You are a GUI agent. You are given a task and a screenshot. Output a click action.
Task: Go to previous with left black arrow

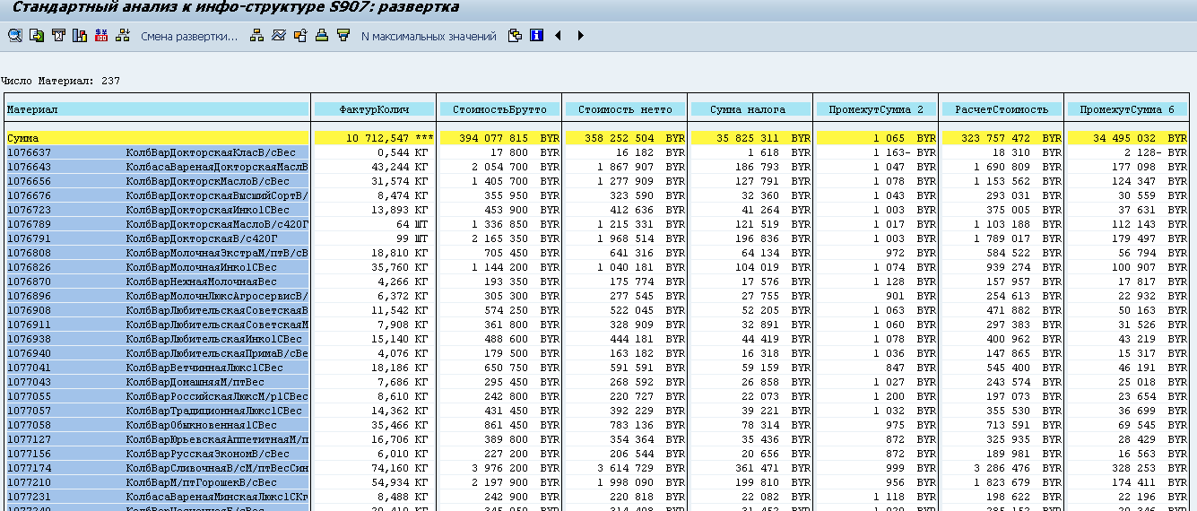pyautogui.click(x=558, y=36)
